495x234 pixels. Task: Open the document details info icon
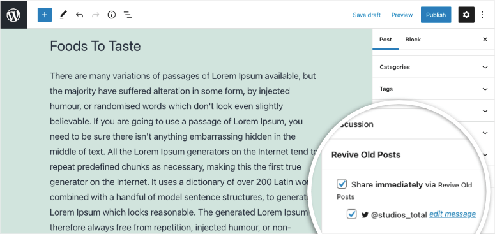111,15
